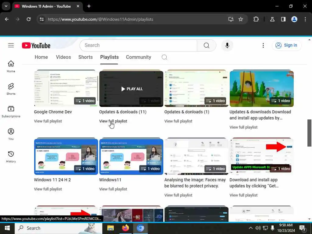Open the Chrome three-dot menu
This screenshot has width=312, height=234.
[305, 19]
